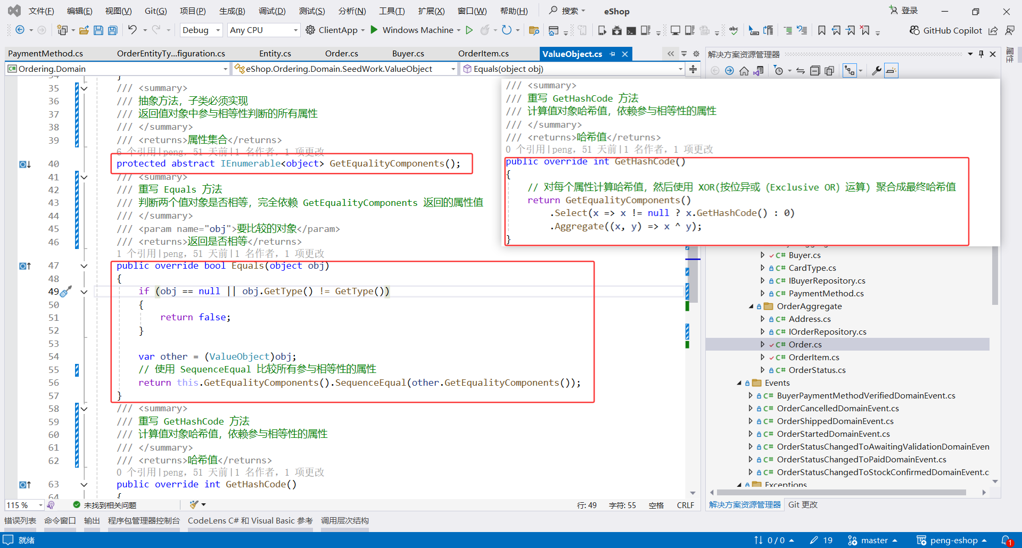This screenshot has width=1022, height=548.
Task: Open the 文件(F) menu
Action: 41,11
